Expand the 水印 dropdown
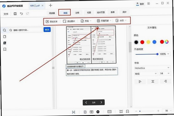 [x=126, y=20]
